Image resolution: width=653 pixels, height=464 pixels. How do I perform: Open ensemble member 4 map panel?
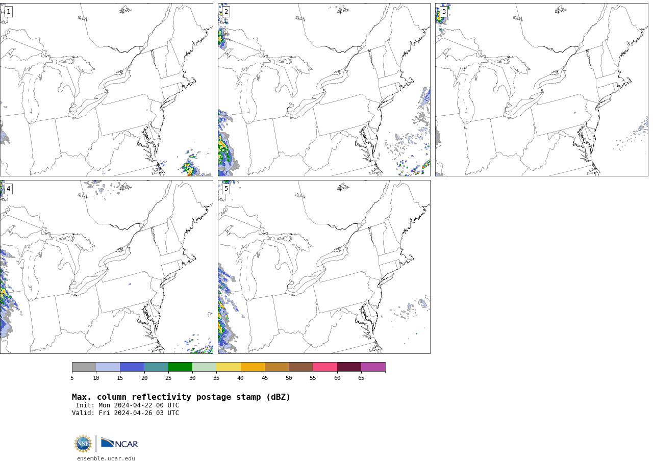[x=106, y=267]
